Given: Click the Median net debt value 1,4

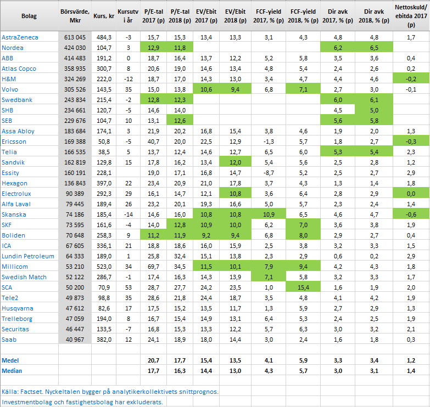Looking at the screenshot, I should 411,371.
